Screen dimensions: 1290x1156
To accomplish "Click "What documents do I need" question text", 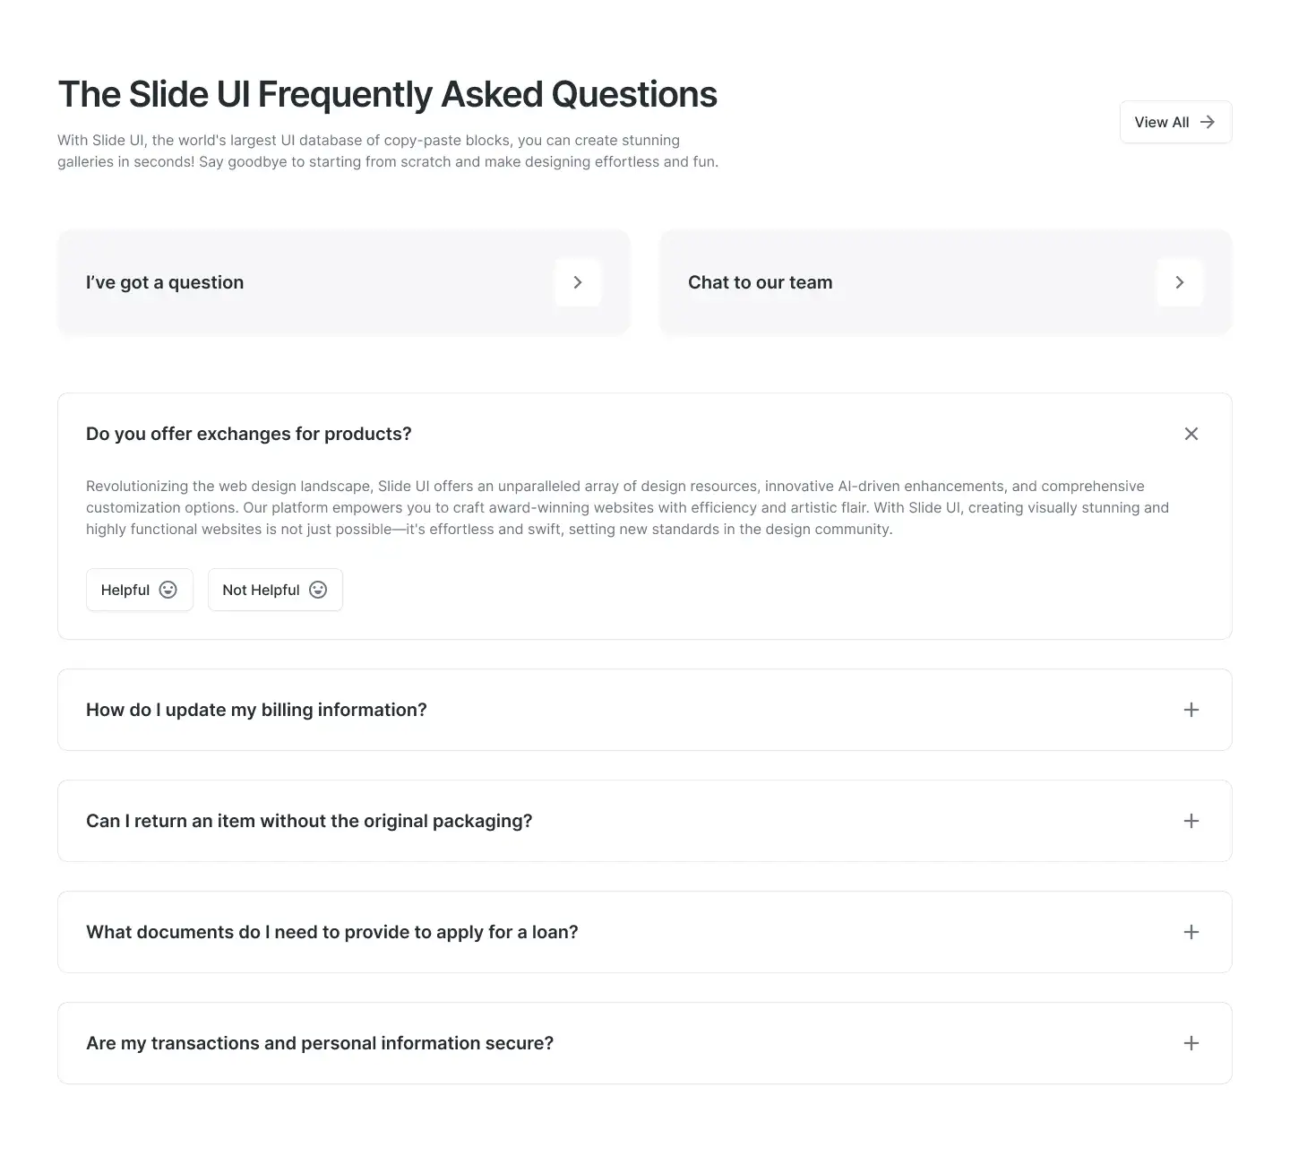I will (332, 932).
